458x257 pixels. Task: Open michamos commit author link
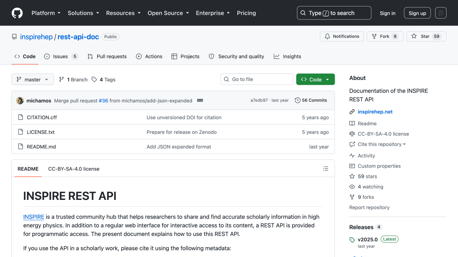point(39,101)
